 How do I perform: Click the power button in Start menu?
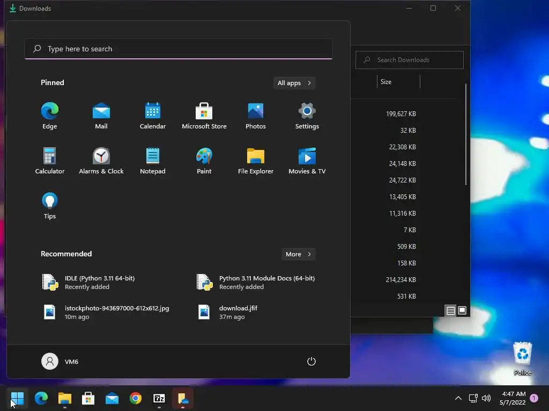point(311,361)
